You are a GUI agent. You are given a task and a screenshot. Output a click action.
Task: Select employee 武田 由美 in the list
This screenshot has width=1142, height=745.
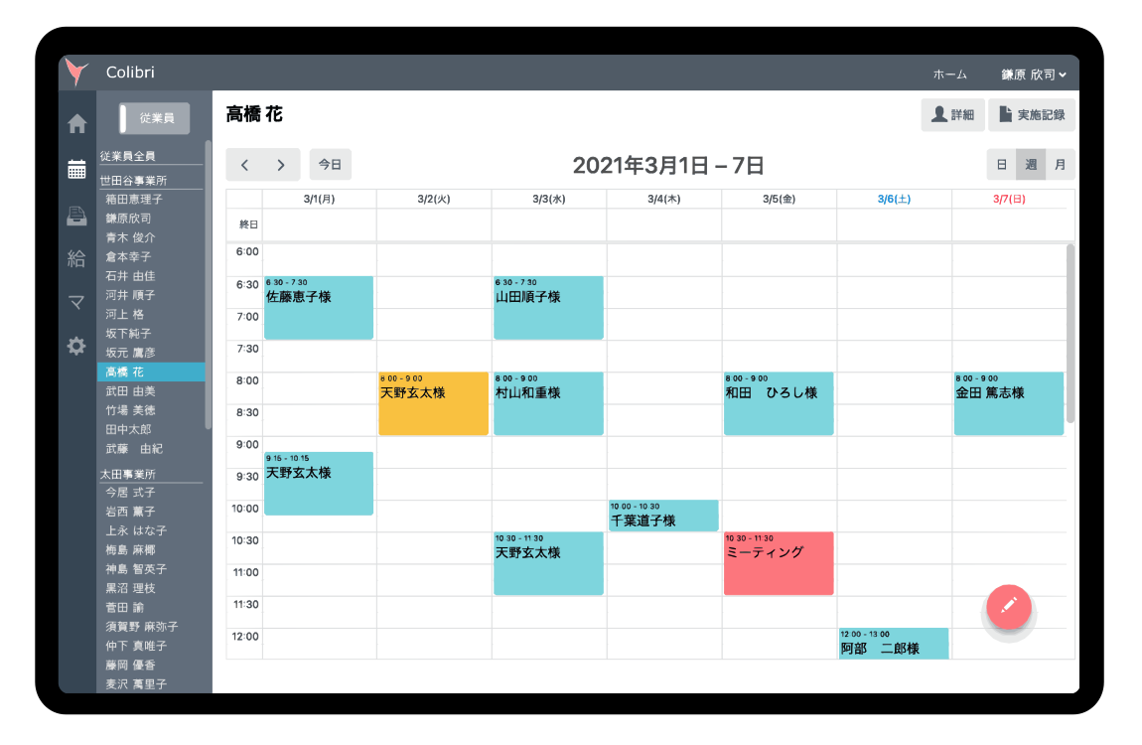tap(130, 391)
